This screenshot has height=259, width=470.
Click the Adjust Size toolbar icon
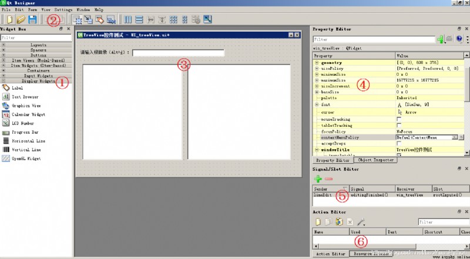(207, 20)
